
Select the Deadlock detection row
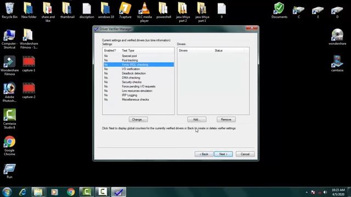tap(138, 73)
